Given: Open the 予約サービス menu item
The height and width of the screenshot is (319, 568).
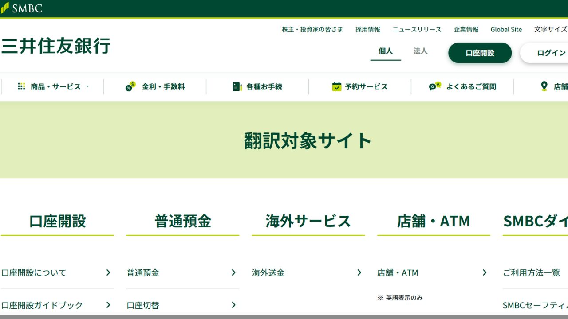Looking at the screenshot, I should coord(360,87).
